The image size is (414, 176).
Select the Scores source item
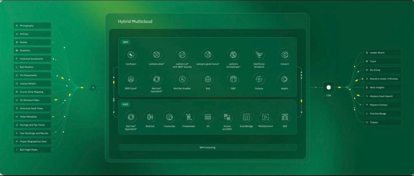point(32,42)
